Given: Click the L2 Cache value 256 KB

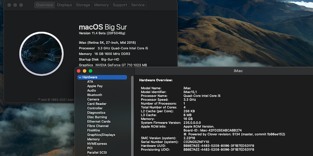Looking at the screenshot, I should [x=189, y=111].
